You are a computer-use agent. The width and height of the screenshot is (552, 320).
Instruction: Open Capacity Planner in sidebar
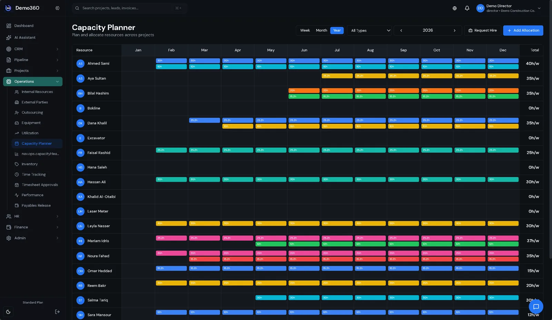point(37,143)
